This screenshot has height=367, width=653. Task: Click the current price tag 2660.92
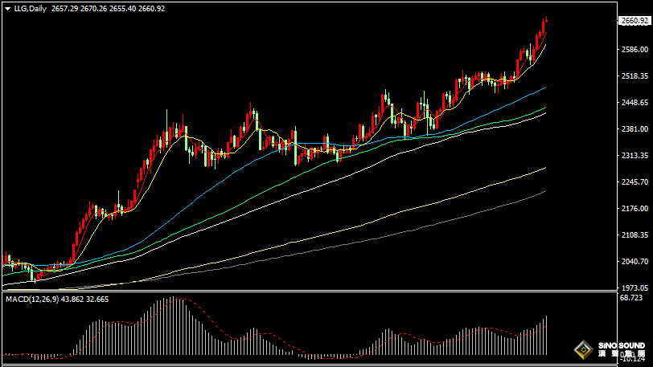coord(635,21)
